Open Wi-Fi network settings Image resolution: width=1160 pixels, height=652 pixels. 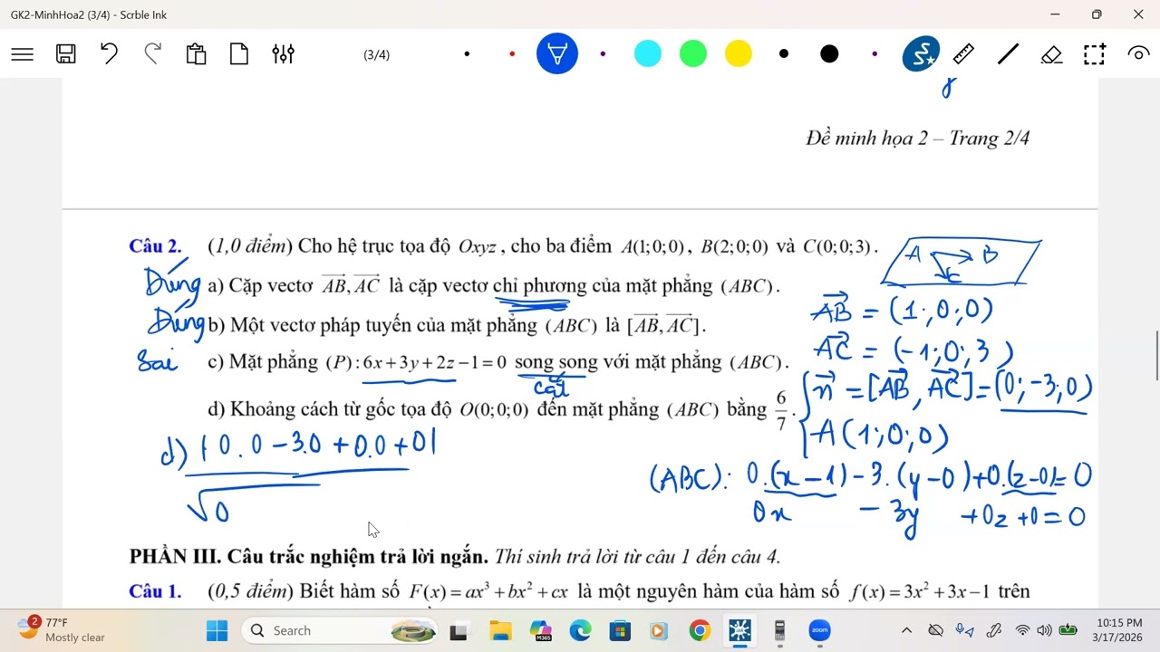pyautogui.click(x=1022, y=630)
